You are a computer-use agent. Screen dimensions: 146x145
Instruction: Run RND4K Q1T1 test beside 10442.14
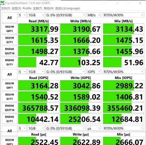10,119
